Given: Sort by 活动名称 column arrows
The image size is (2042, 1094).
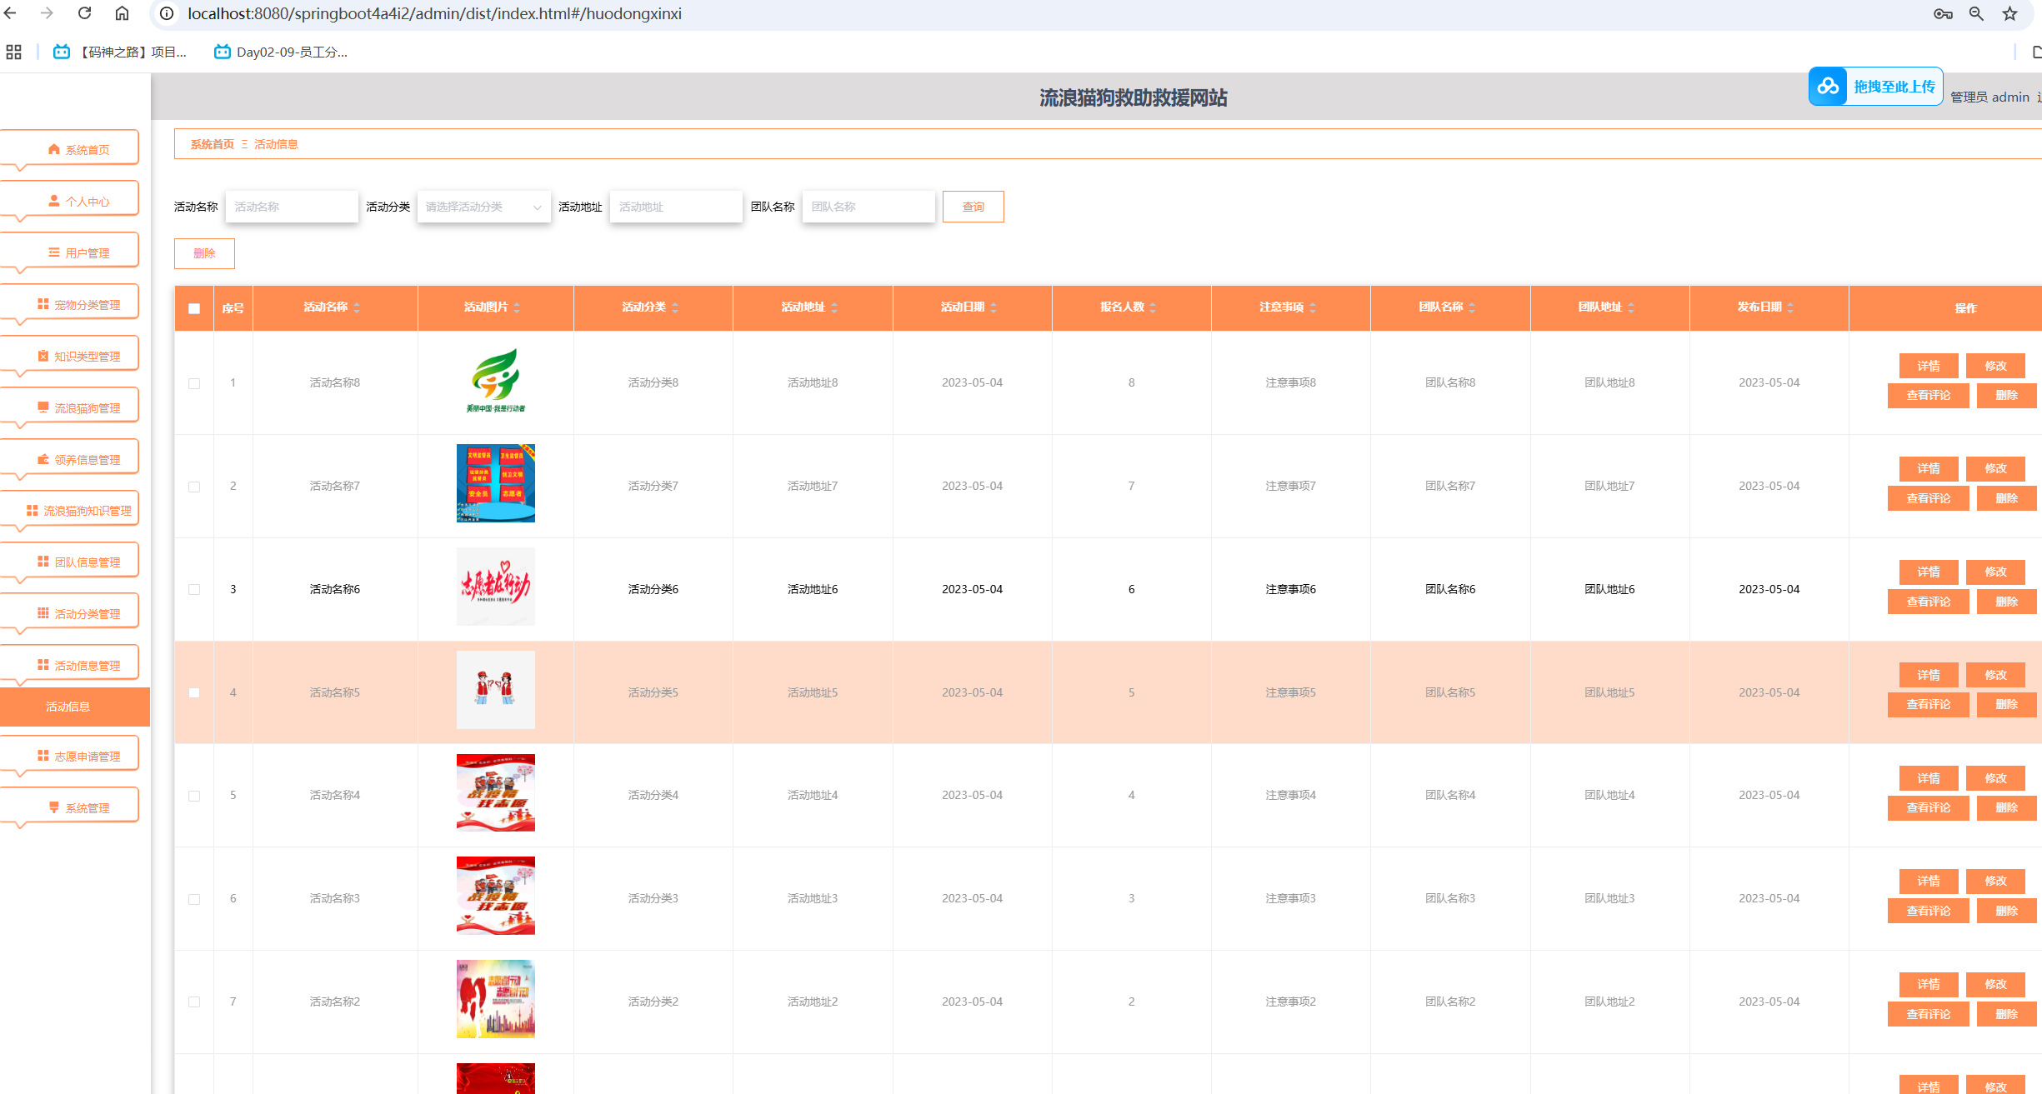Looking at the screenshot, I should pyautogui.click(x=357, y=307).
